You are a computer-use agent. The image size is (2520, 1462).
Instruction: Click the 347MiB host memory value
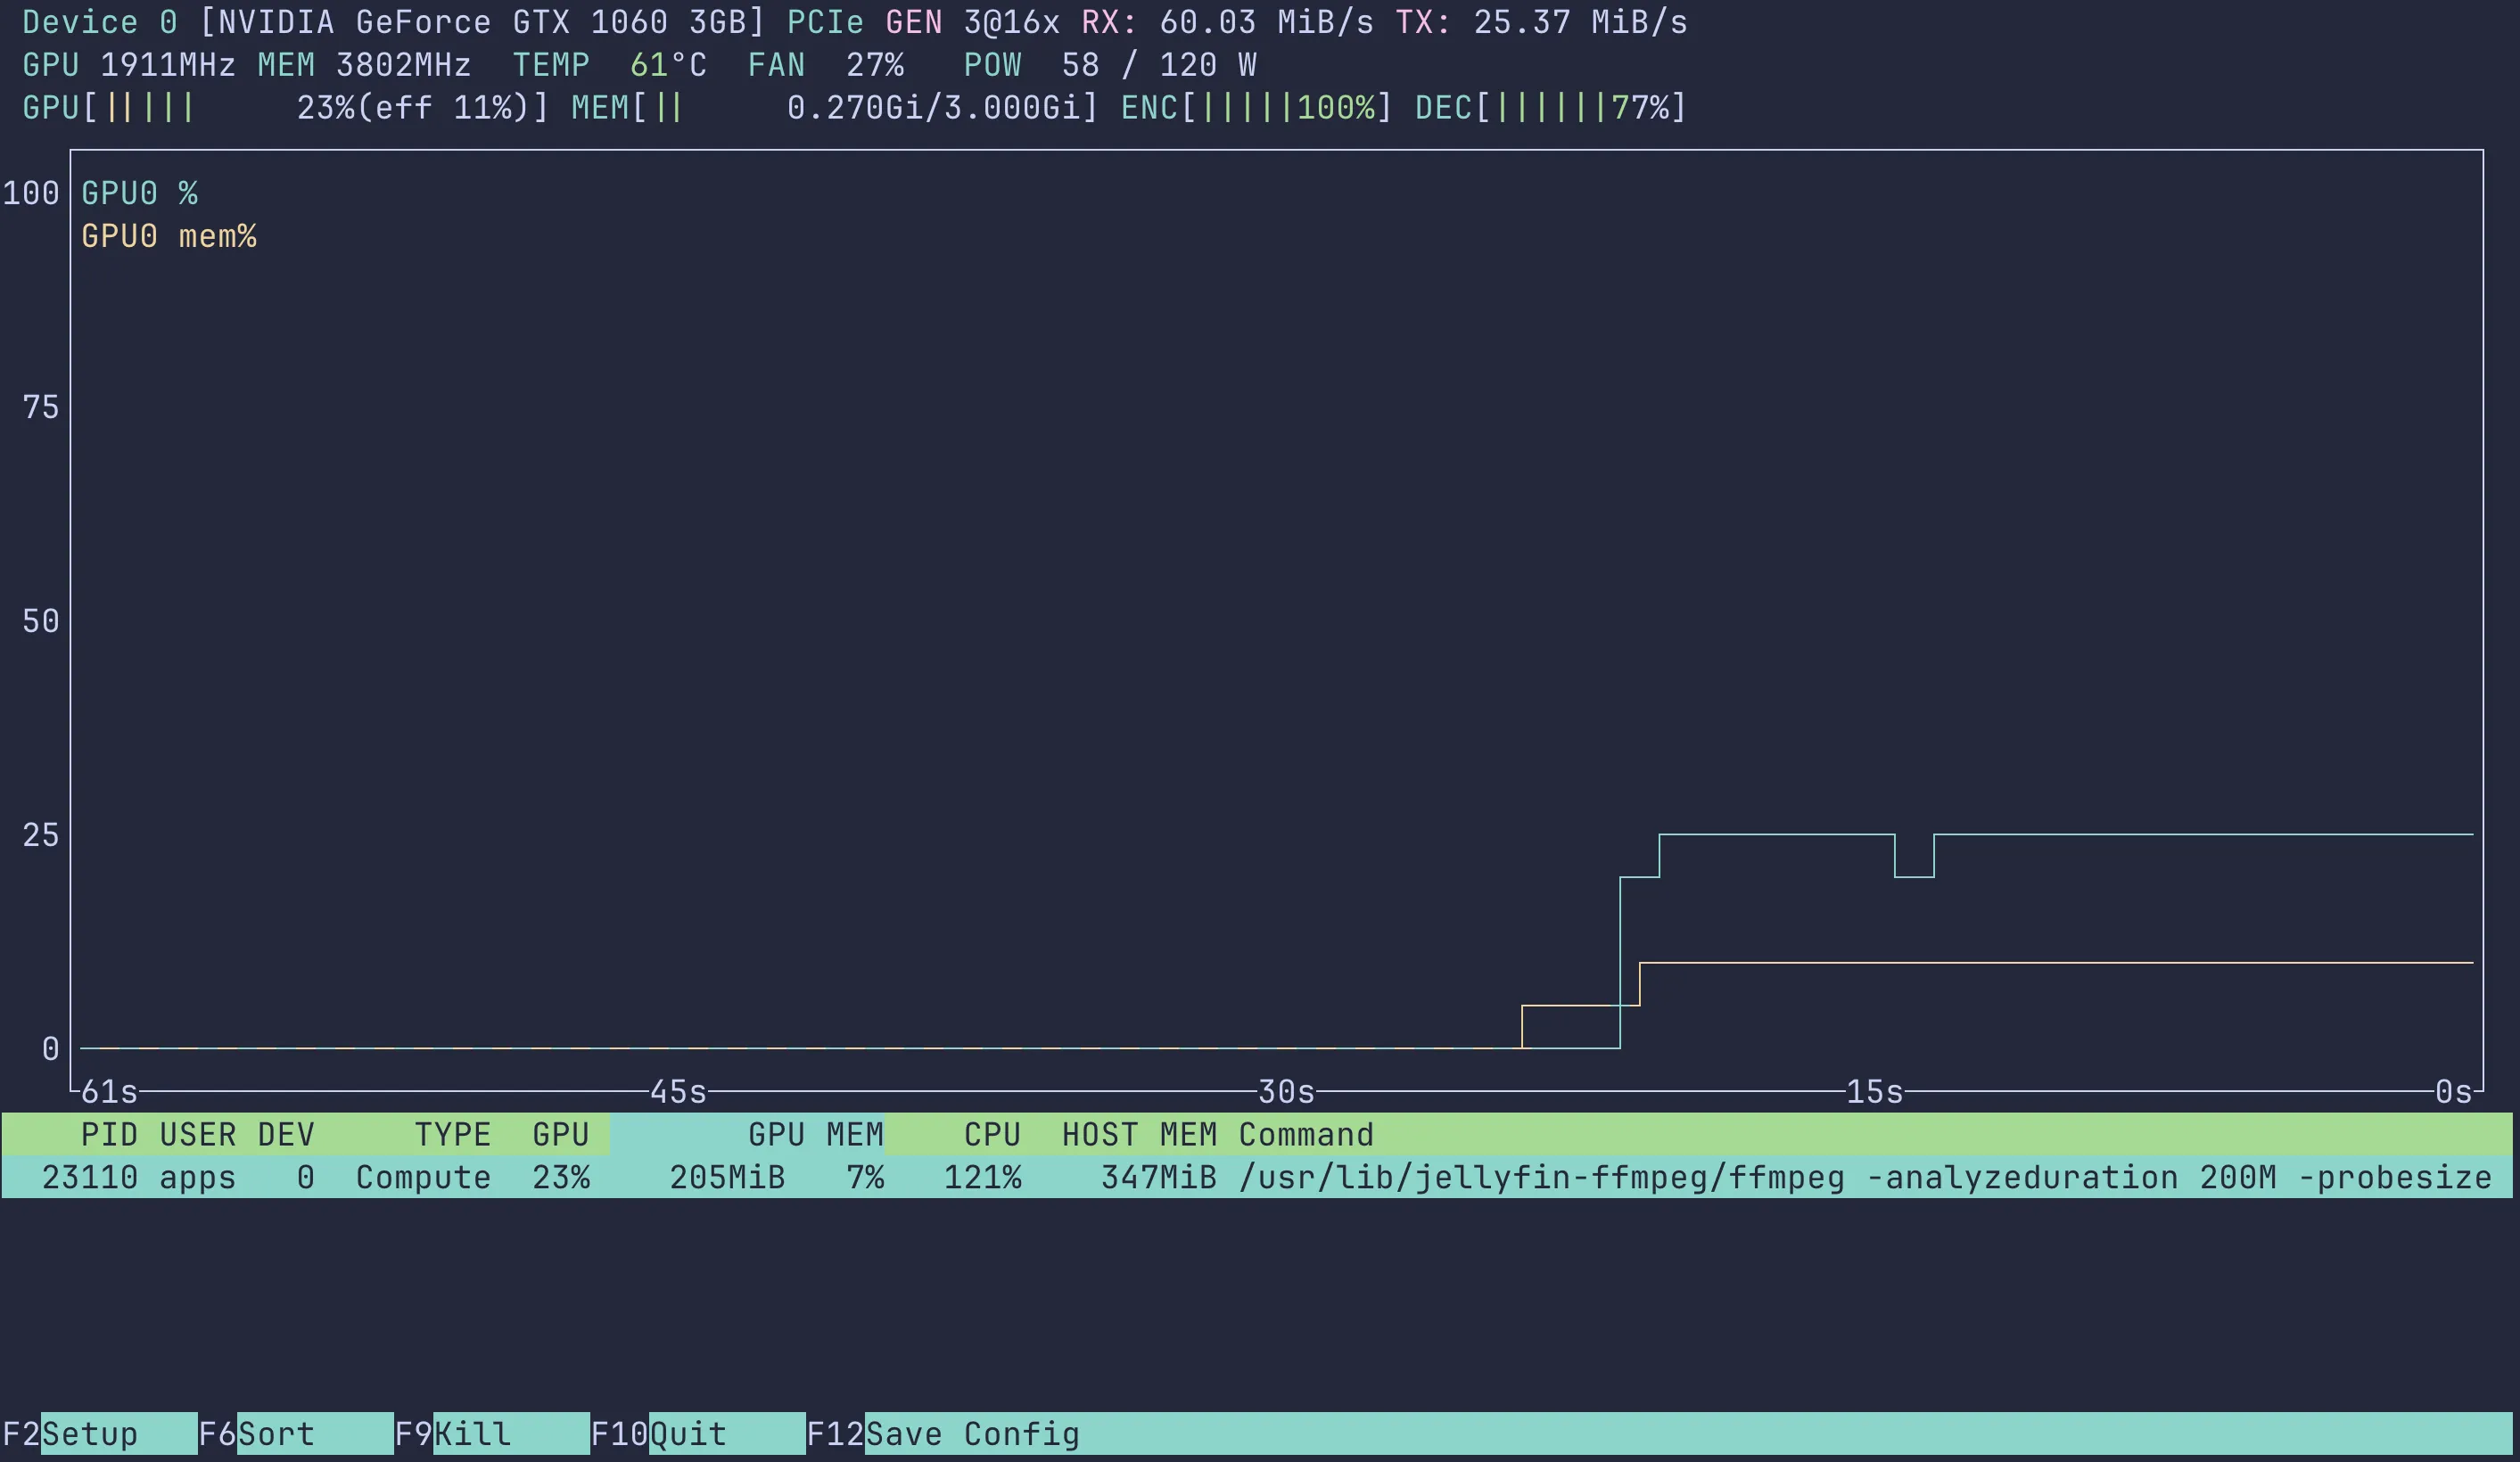coord(1159,1177)
